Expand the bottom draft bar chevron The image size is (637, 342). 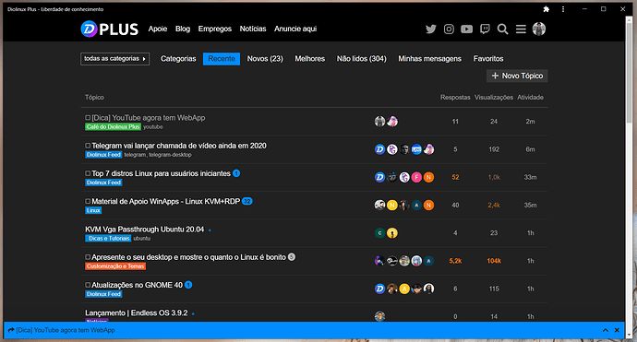(x=606, y=330)
